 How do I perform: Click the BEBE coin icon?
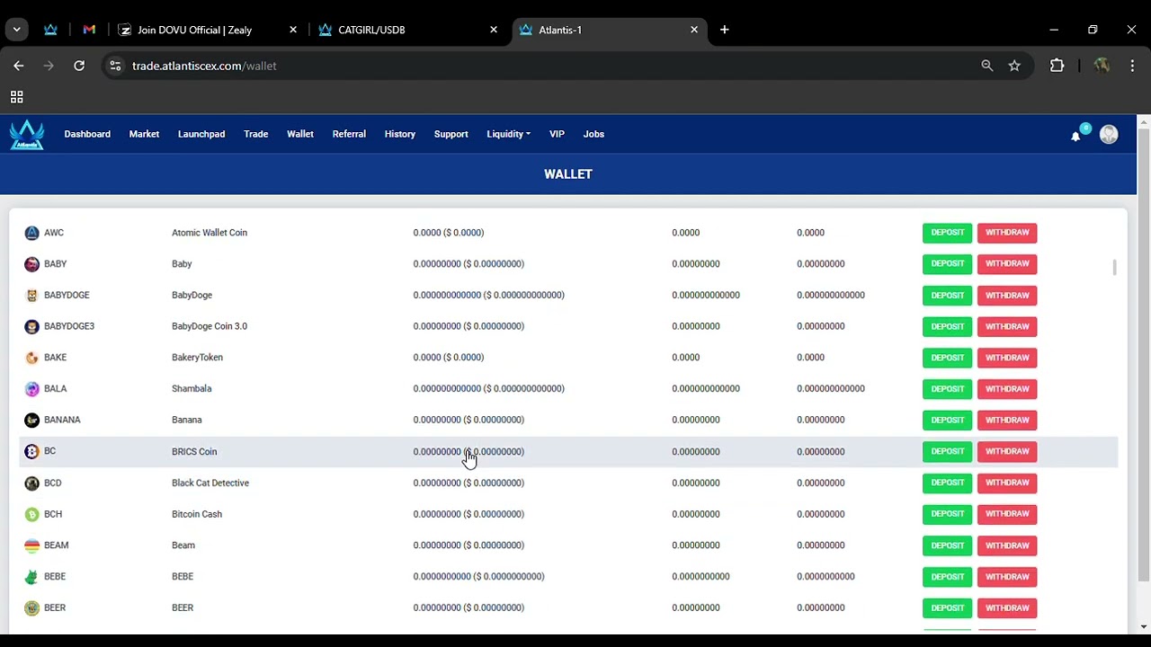click(31, 577)
